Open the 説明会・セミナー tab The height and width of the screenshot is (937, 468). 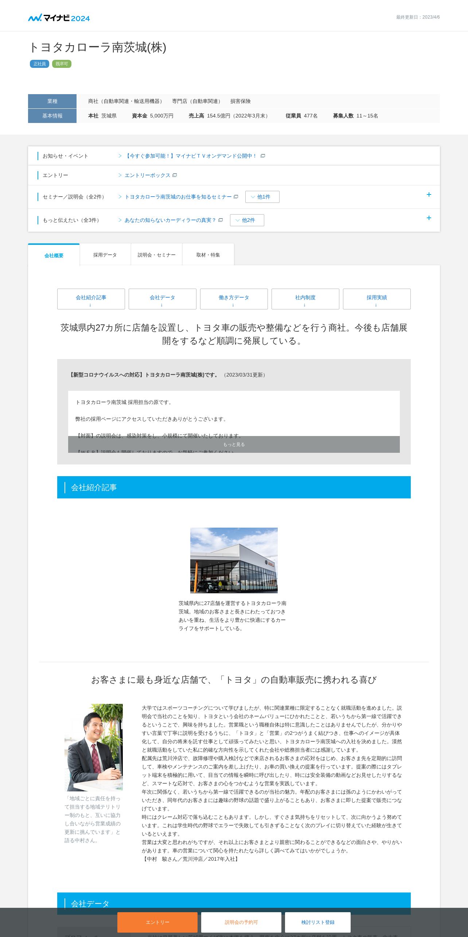point(157,255)
